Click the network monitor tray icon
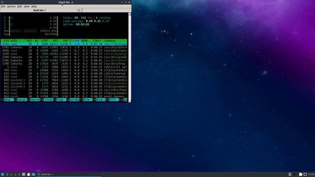 (x=305, y=175)
